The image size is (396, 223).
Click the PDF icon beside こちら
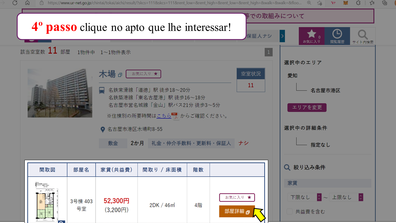(176, 116)
